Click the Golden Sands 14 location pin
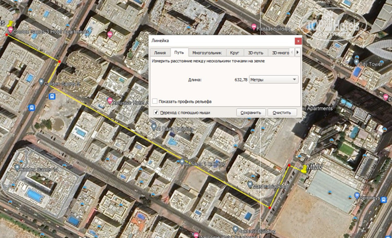Screen dimensions: 392x238 15,169
